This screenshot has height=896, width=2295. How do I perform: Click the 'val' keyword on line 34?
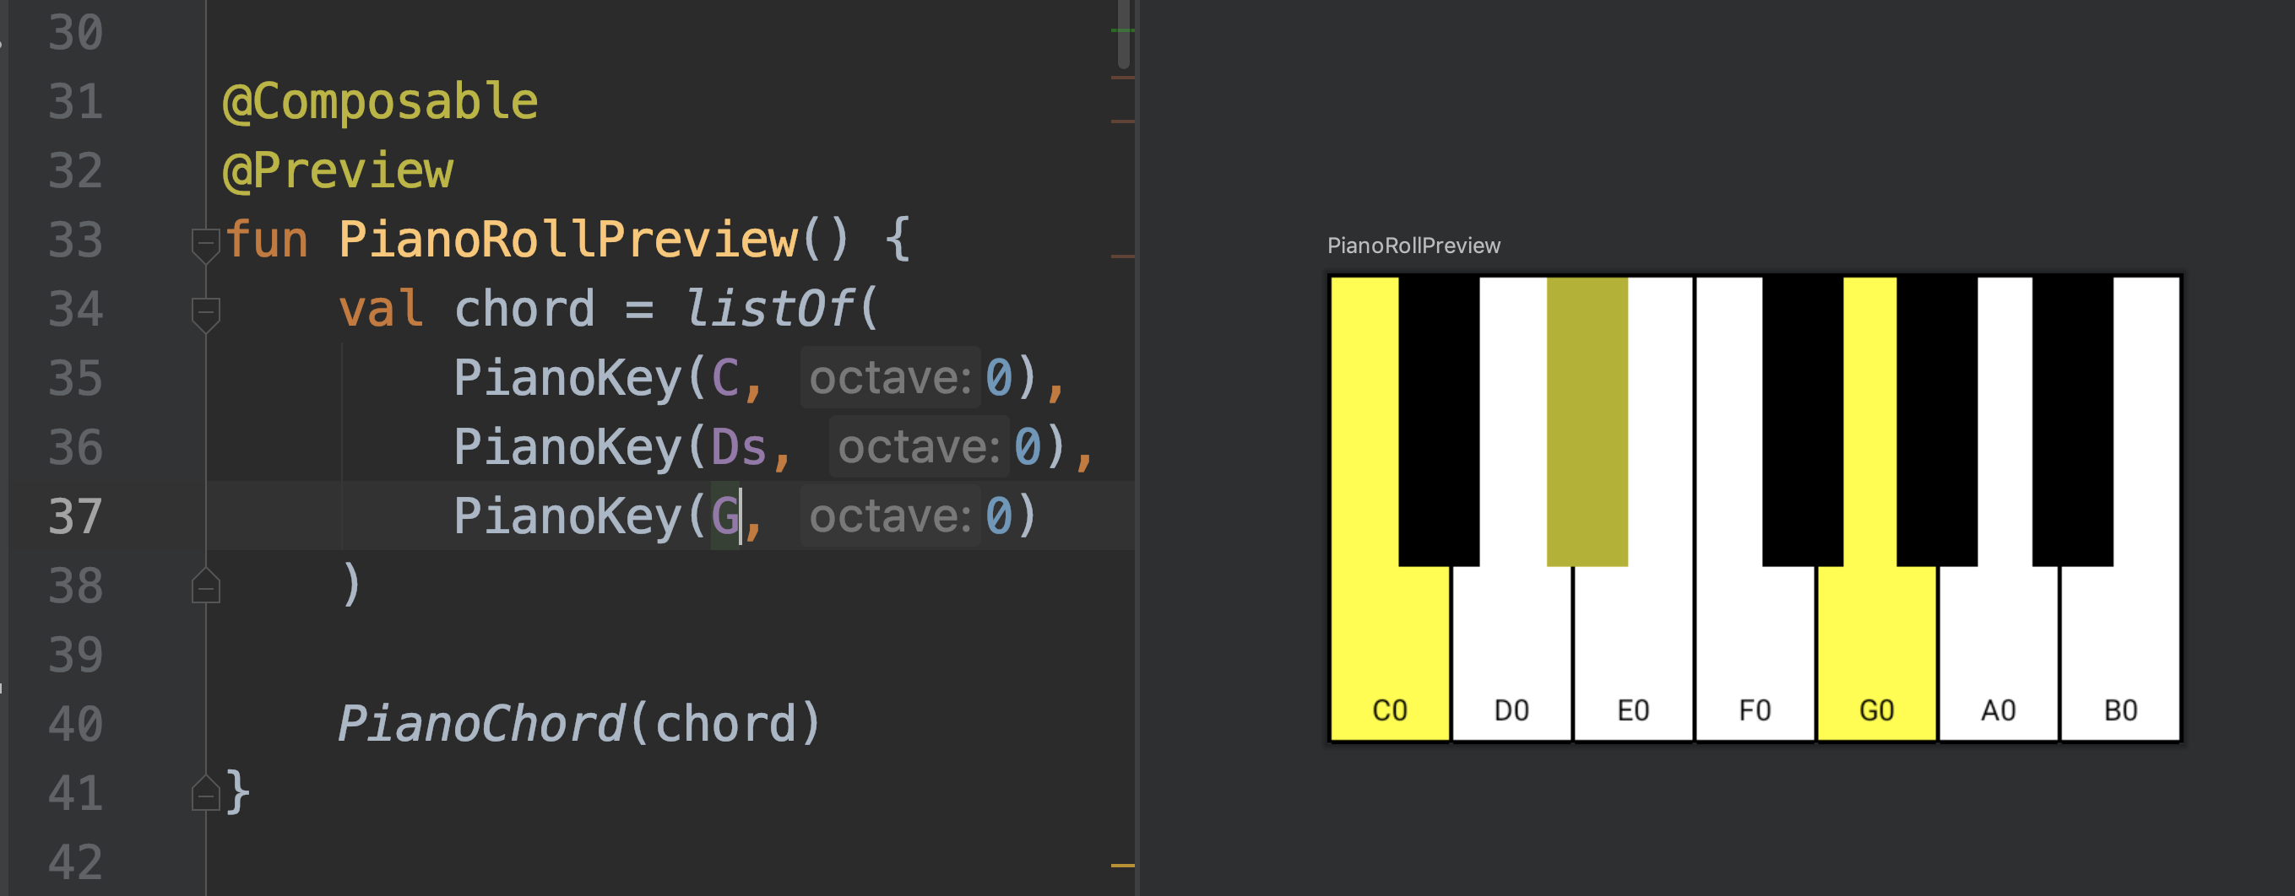coord(381,309)
